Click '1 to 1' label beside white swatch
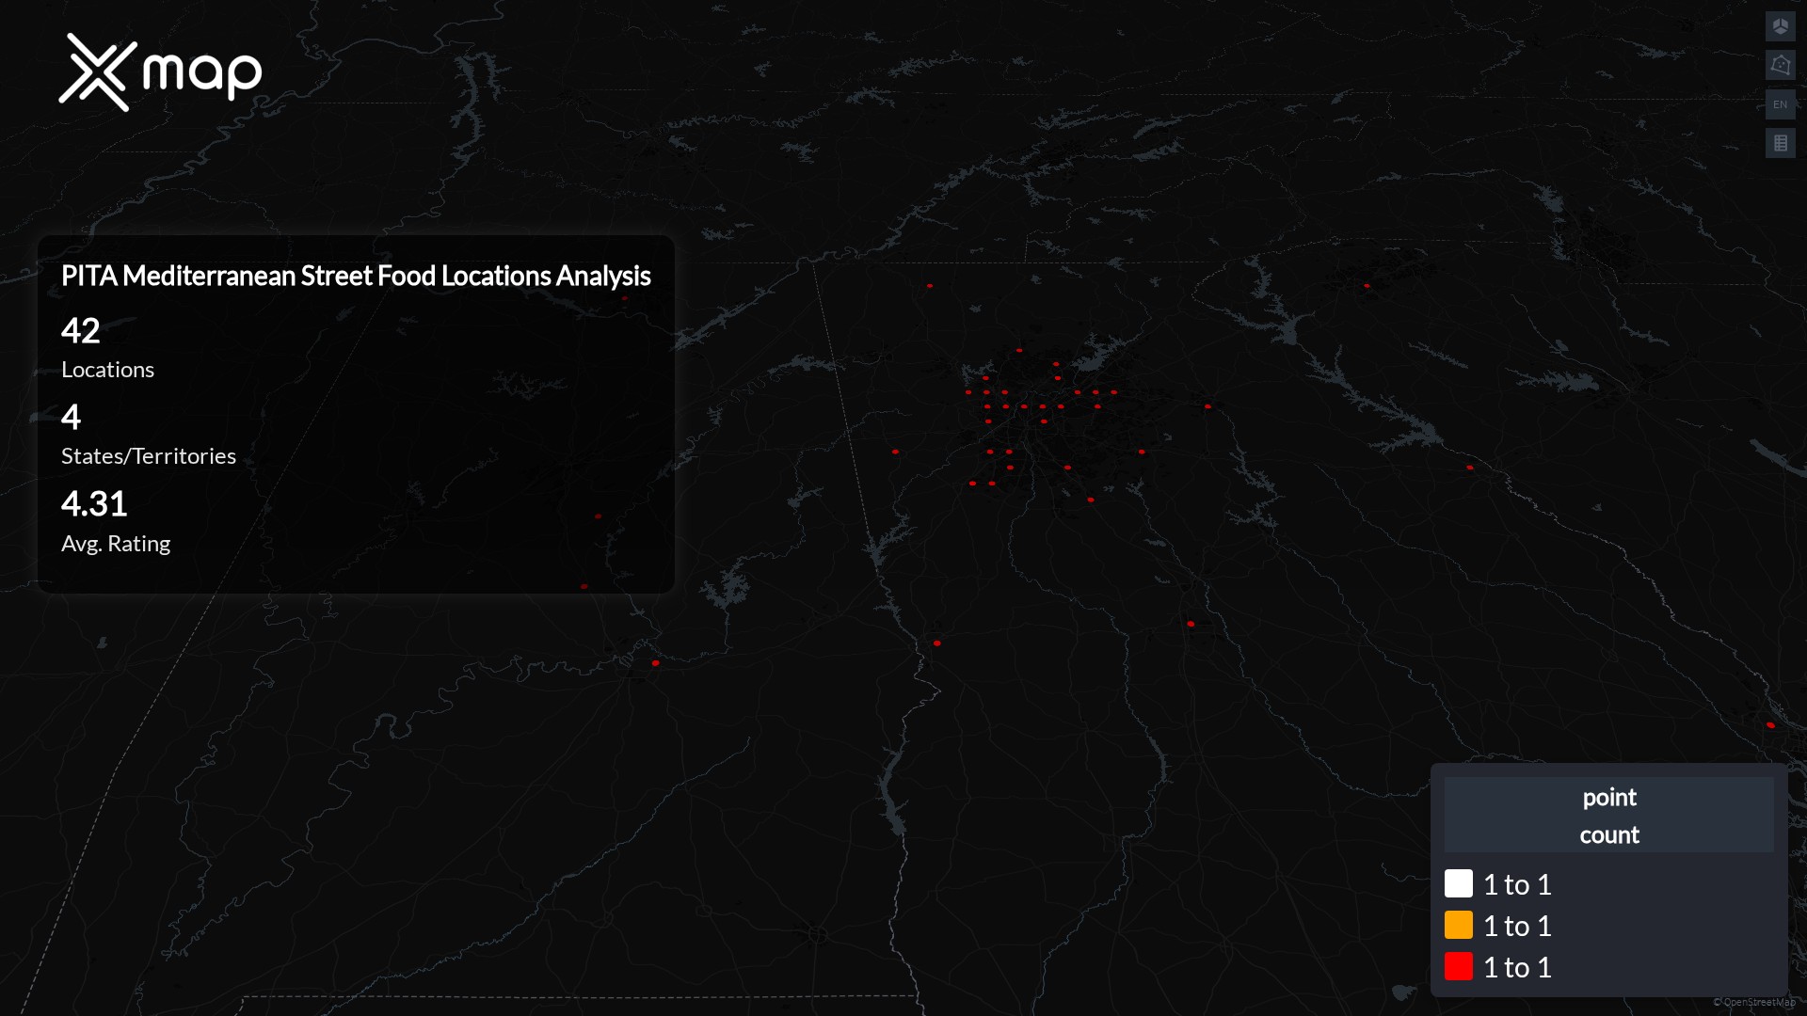The height and width of the screenshot is (1016, 1807). 1517,884
